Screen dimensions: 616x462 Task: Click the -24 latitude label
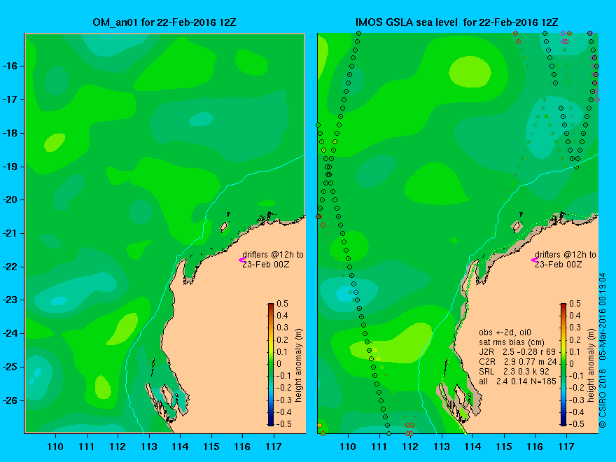click(11, 333)
